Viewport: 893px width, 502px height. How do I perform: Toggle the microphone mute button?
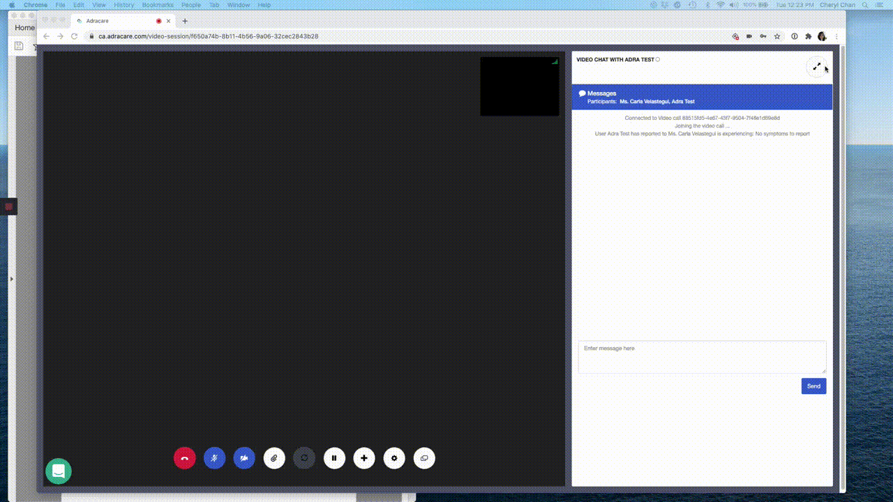click(214, 458)
